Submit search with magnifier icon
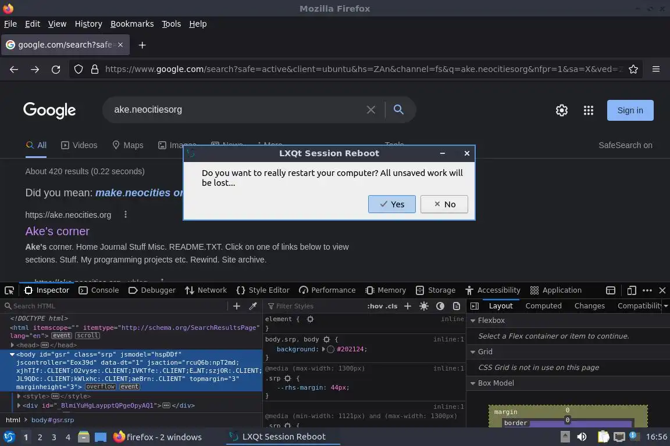Image resolution: width=670 pixels, height=446 pixels. coord(398,110)
